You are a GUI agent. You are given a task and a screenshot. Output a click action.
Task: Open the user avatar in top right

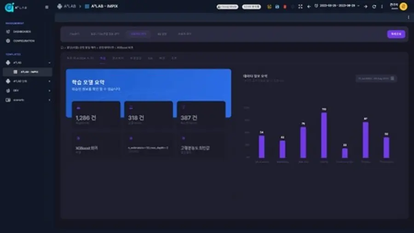[403, 6]
